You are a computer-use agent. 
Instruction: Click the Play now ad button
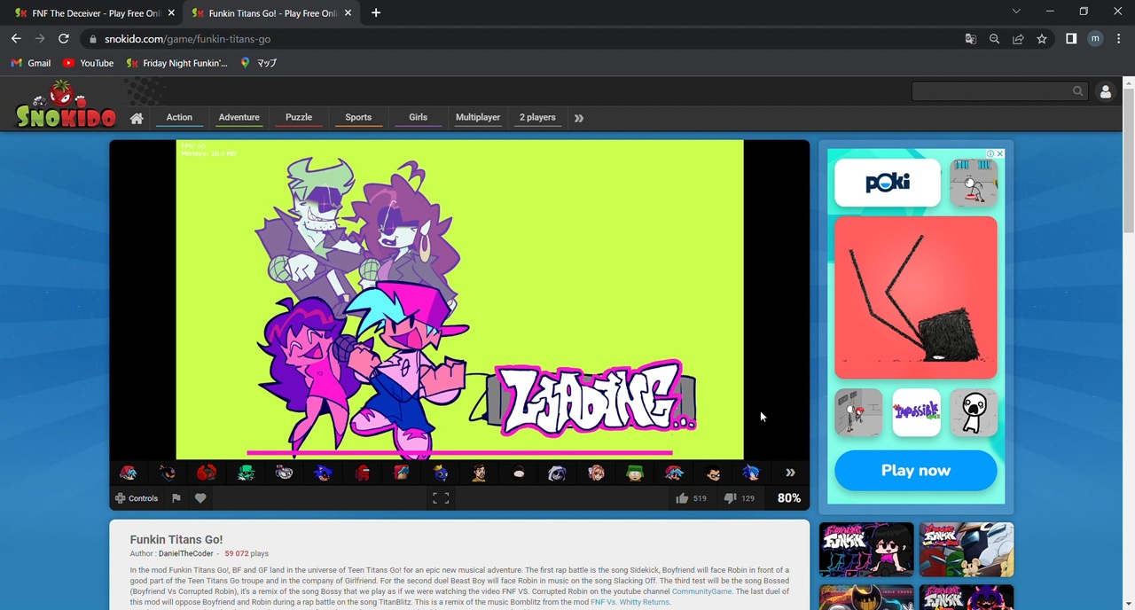[915, 471]
